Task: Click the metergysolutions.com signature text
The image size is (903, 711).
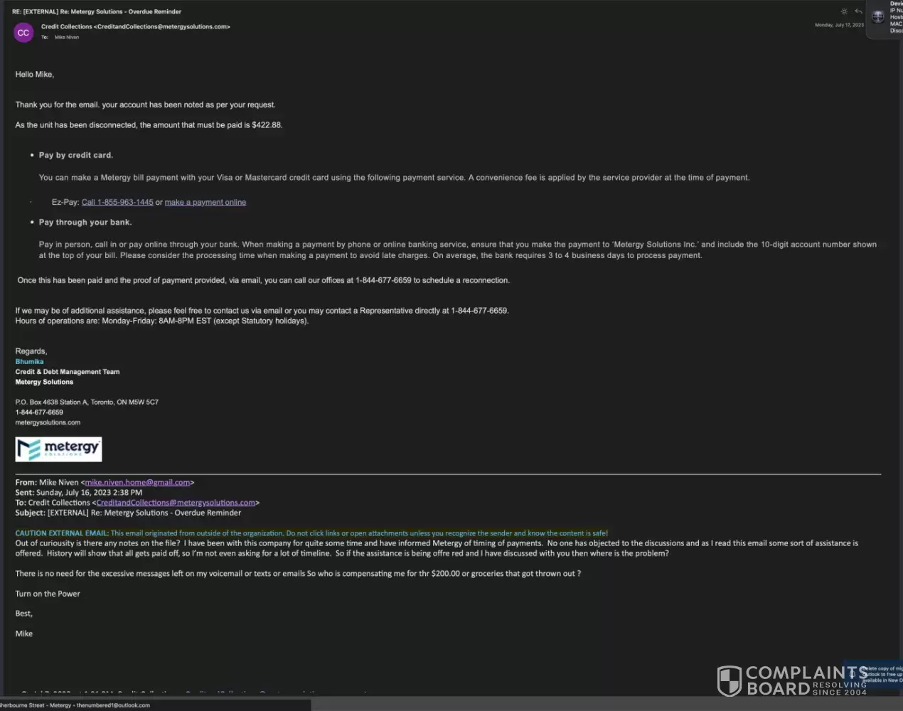Action: click(48, 422)
